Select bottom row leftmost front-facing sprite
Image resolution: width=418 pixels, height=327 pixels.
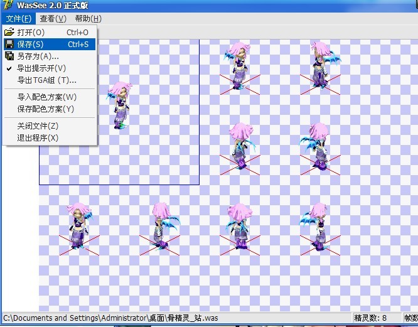tap(80, 226)
